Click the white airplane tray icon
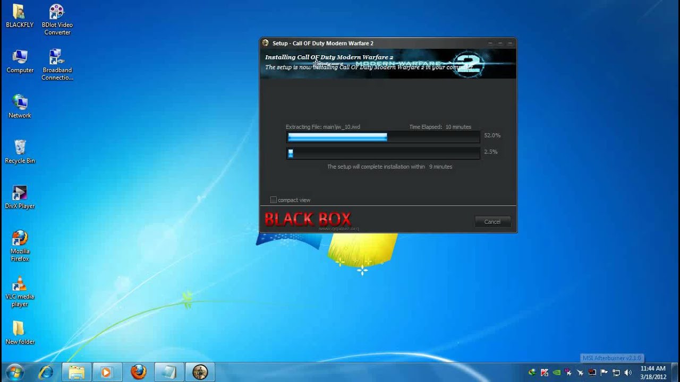The image size is (680, 382). tap(580, 372)
